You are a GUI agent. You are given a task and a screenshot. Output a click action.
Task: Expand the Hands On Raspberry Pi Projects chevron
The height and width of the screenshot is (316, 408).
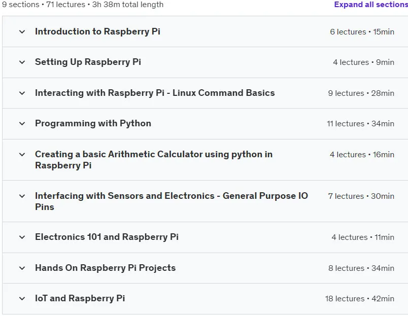click(22, 268)
